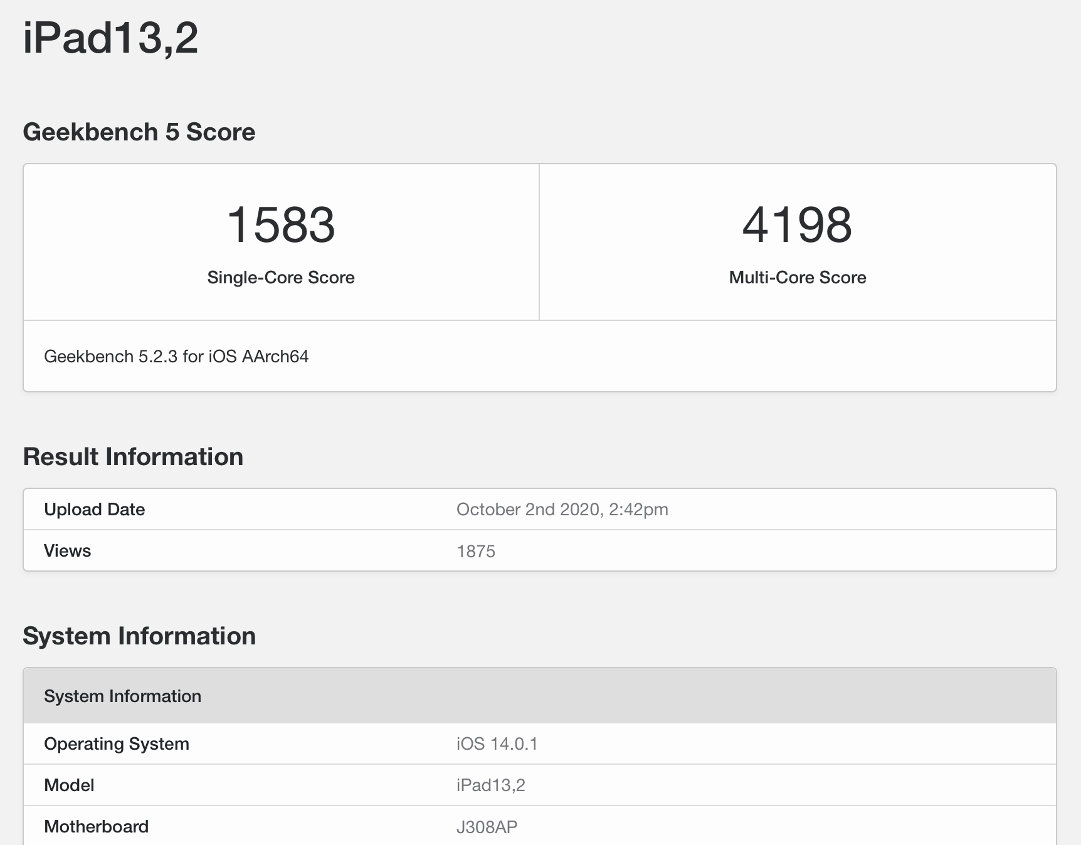The width and height of the screenshot is (1081, 845).
Task: Select the Geekbench 5 Score heading
Action: pos(139,132)
